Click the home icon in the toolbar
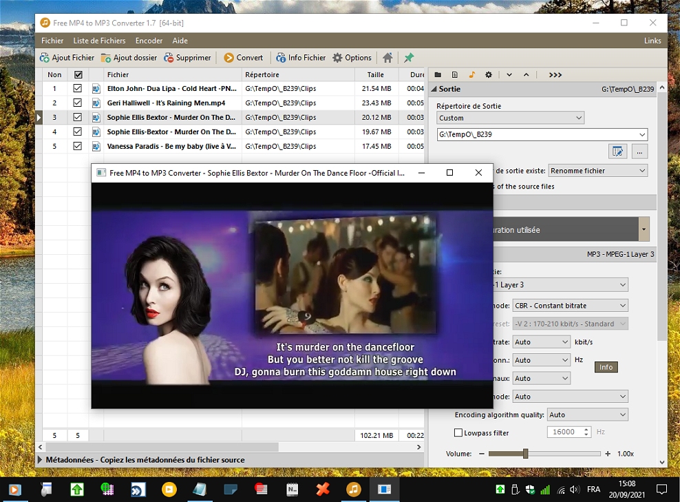Screen dimensions: 680x502 (x=387, y=58)
